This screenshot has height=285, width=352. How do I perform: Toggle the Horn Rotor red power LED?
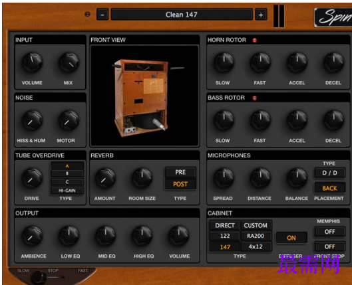[x=254, y=40]
